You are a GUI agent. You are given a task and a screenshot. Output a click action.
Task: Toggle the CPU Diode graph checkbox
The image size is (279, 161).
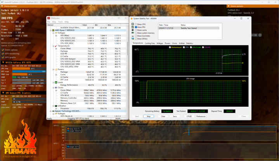(191, 47)
